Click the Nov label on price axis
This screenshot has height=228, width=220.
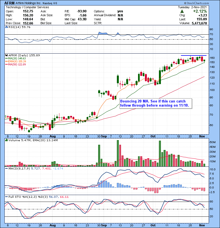coord(202,136)
